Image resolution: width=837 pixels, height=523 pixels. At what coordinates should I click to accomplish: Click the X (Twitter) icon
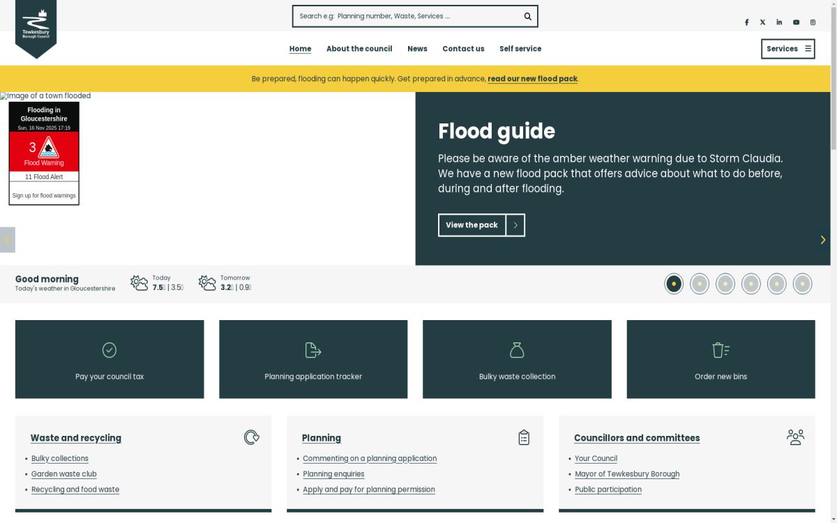pos(762,22)
